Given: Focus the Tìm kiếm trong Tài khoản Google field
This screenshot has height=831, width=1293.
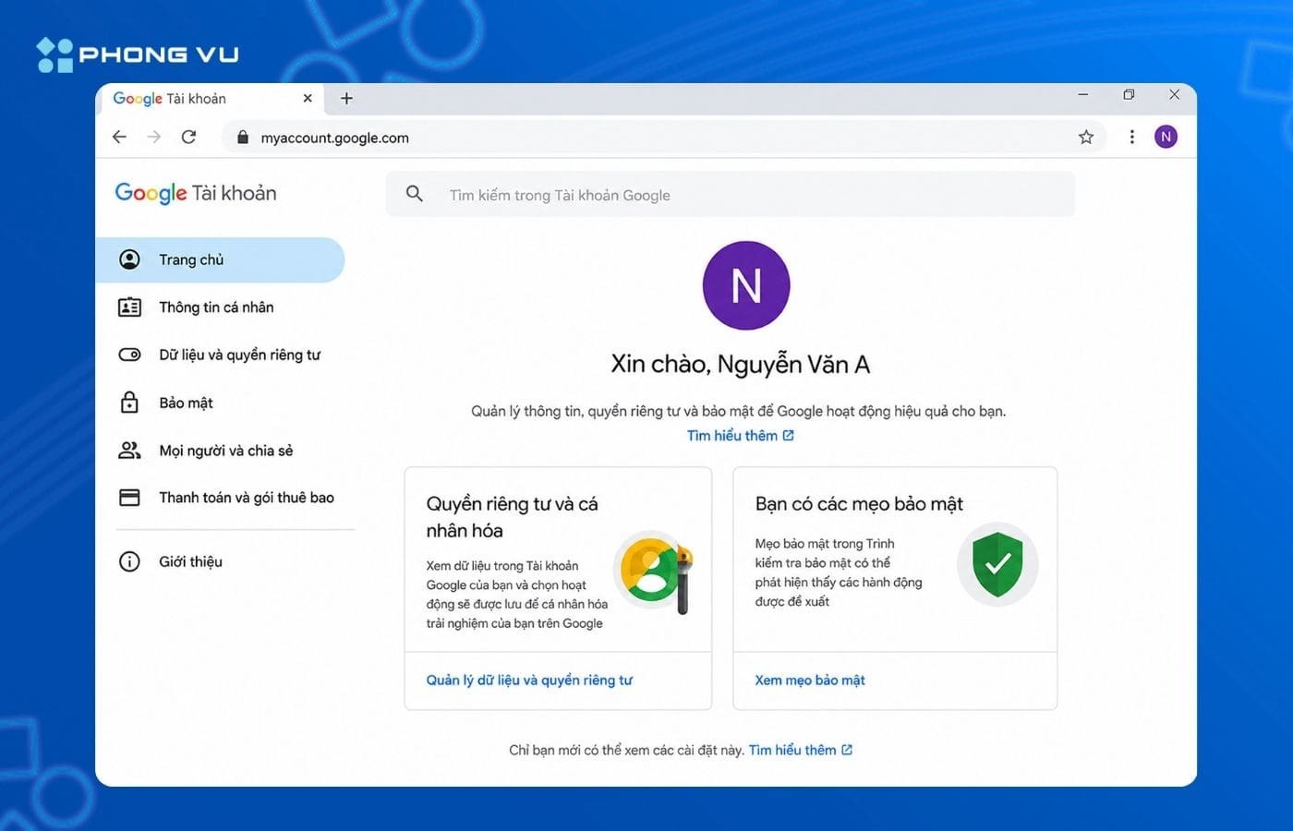Looking at the screenshot, I should coord(731,195).
